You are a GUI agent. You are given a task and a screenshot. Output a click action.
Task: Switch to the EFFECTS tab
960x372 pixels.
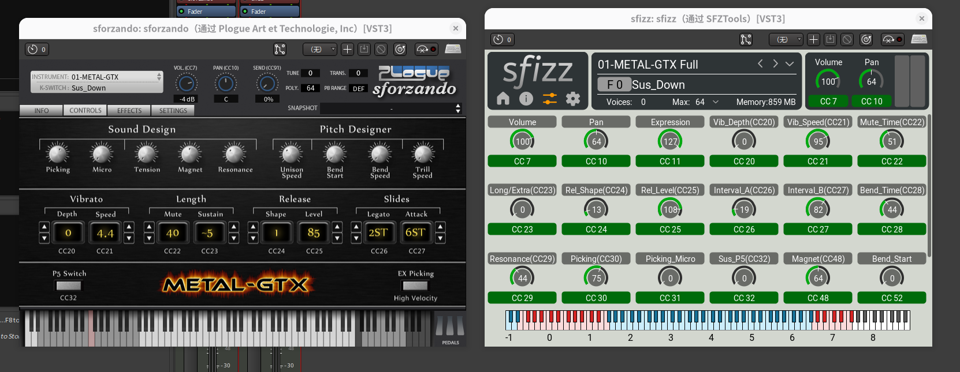129,111
